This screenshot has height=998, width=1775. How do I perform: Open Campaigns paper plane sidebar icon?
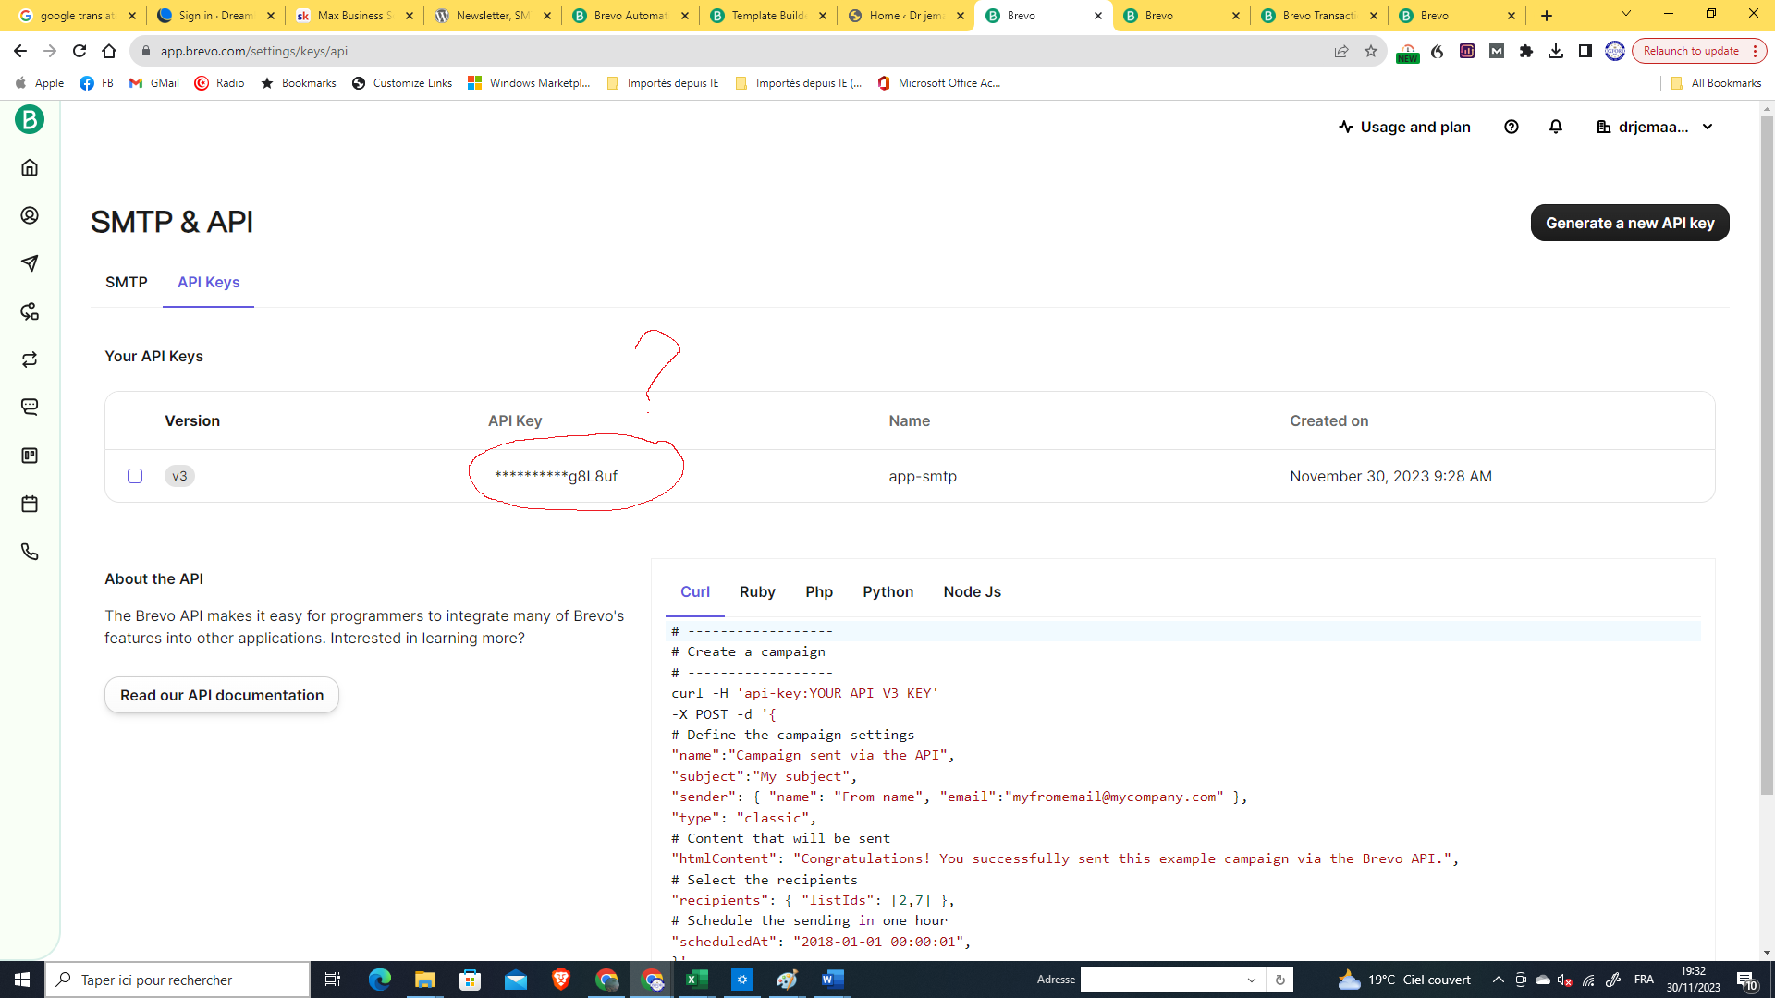pos(30,263)
